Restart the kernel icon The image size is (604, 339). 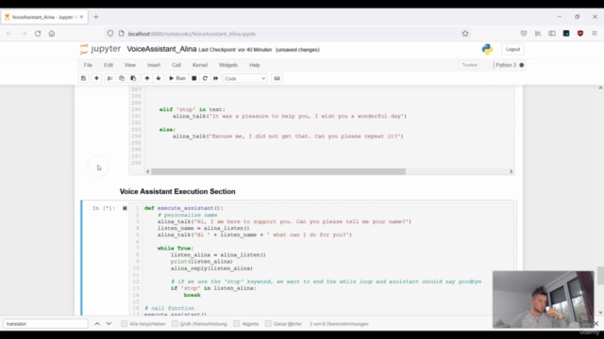tap(205, 78)
